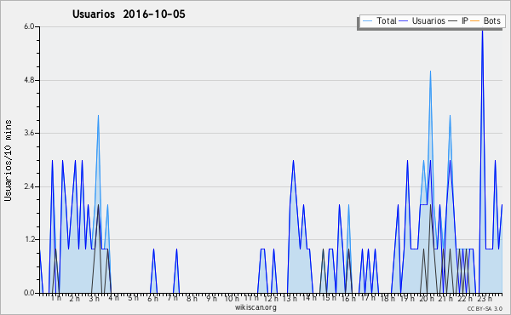Click the '8 h' x-axis label
This screenshot has height=315, width=511.
click(192, 298)
